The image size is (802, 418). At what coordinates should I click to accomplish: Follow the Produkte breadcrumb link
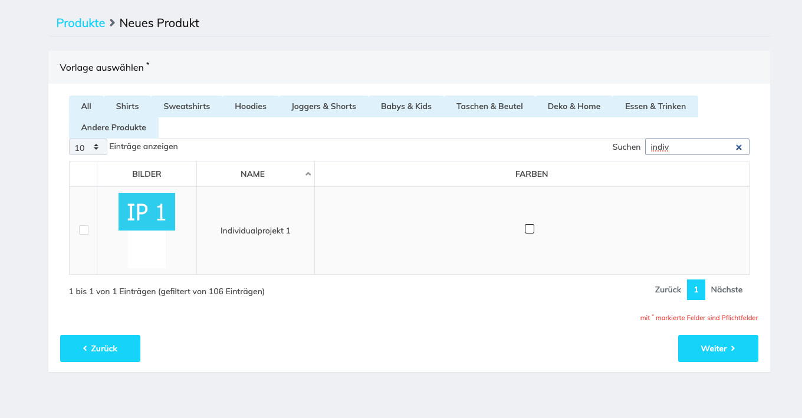(x=81, y=23)
